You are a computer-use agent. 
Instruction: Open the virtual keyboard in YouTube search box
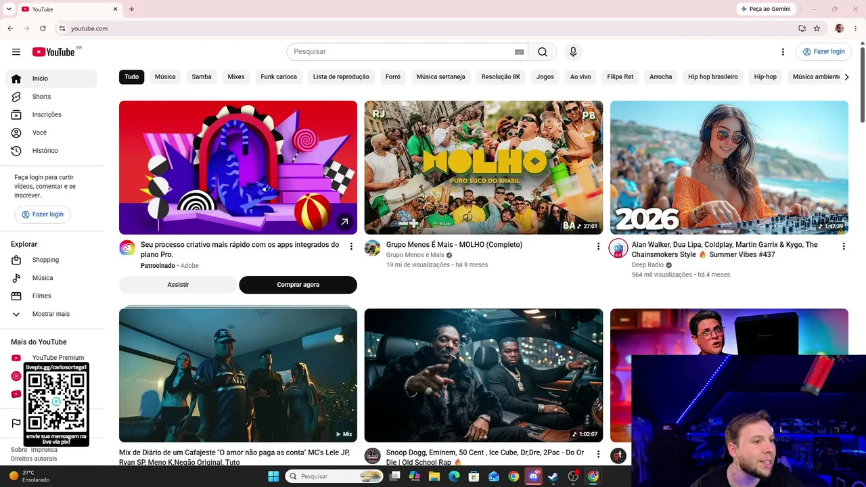(x=519, y=52)
